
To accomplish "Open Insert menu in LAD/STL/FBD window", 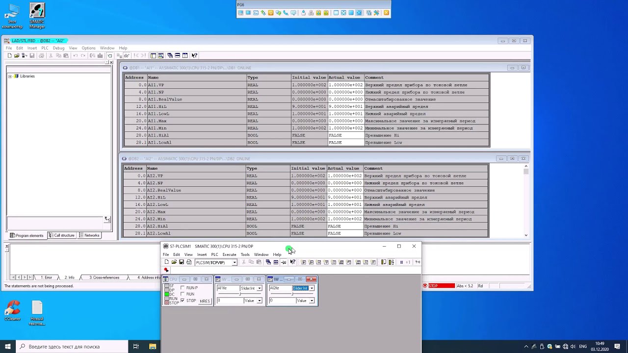I will tap(32, 48).
